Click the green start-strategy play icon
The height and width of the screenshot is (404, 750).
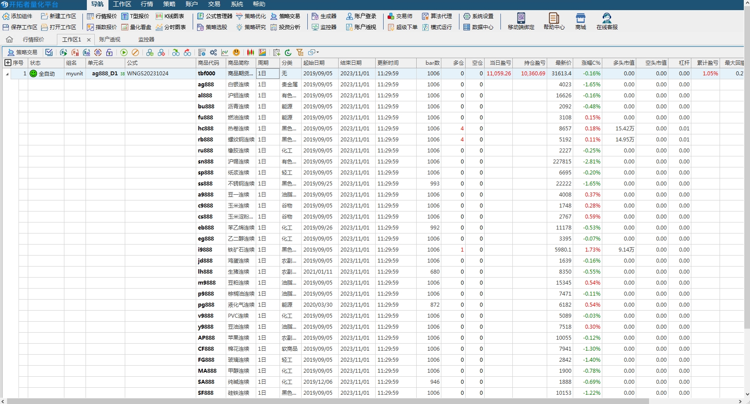pyautogui.click(x=124, y=52)
